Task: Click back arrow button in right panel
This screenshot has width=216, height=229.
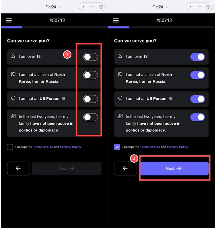Action: pyautogui.click(x=125, y=168)
